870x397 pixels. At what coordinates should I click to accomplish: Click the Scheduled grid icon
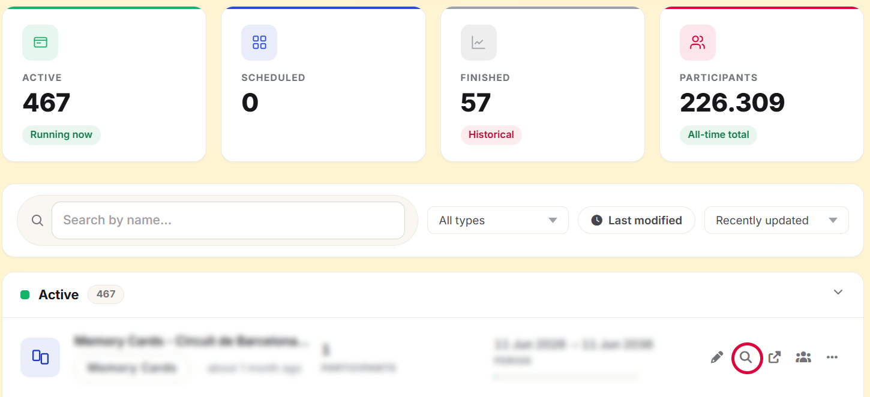click(259, 43)
